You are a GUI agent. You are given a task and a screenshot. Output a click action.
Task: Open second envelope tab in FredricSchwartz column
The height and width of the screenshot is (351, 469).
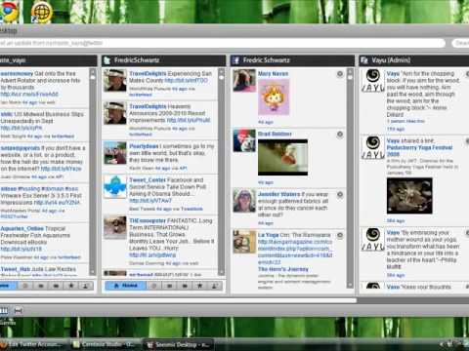tap(185, 286)
